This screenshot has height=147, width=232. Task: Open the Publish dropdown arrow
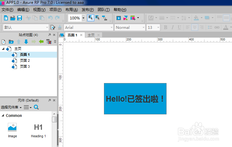138,18
